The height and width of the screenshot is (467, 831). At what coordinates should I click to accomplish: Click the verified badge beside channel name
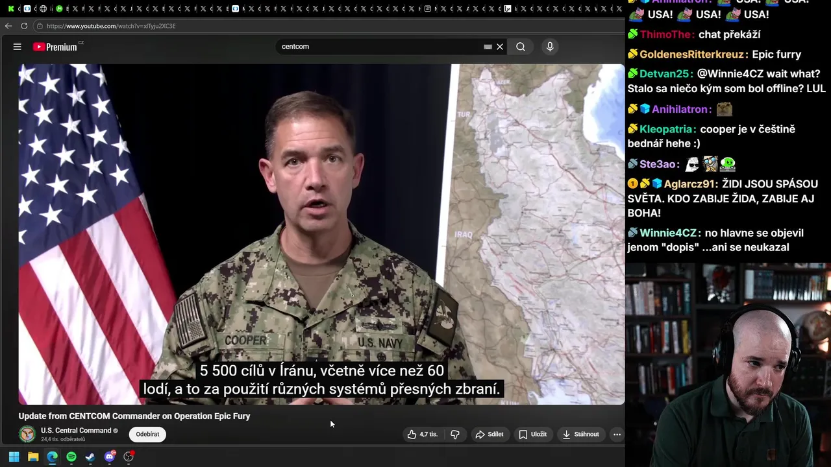click(x=116, y=431)
